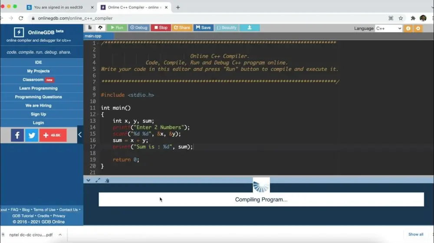
Task: Open the IDE sidebar item
Action: pyautogui.click(x=38, y=62)
